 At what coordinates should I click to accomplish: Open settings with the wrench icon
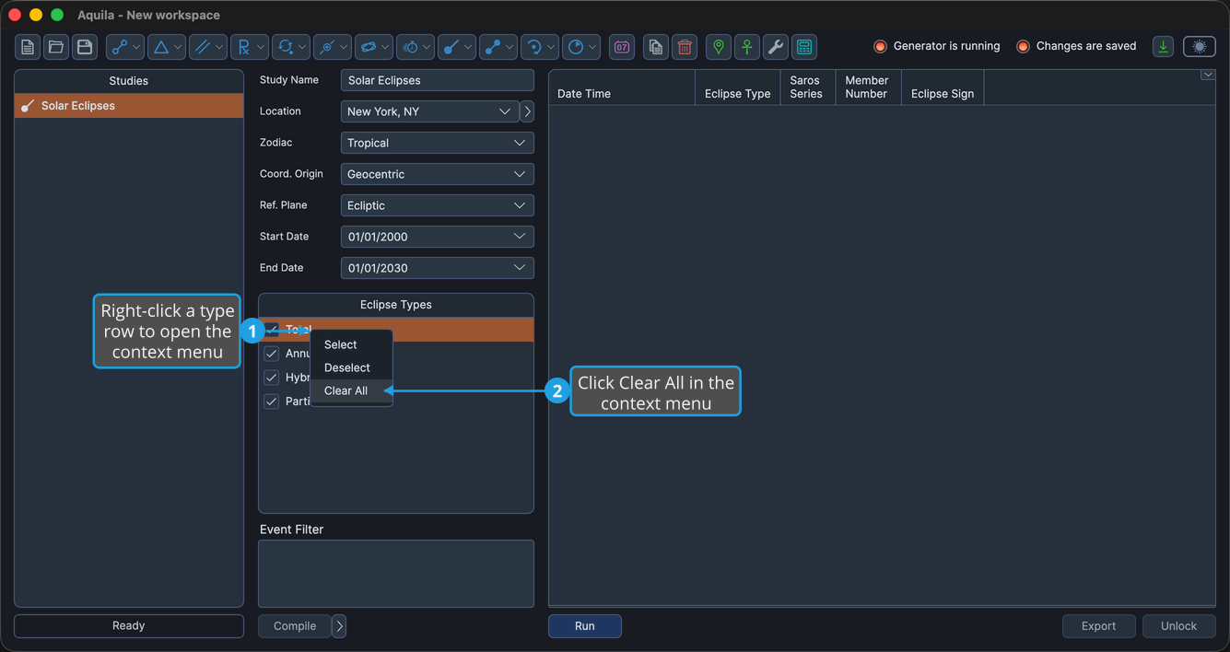click(x=776, y=47)
